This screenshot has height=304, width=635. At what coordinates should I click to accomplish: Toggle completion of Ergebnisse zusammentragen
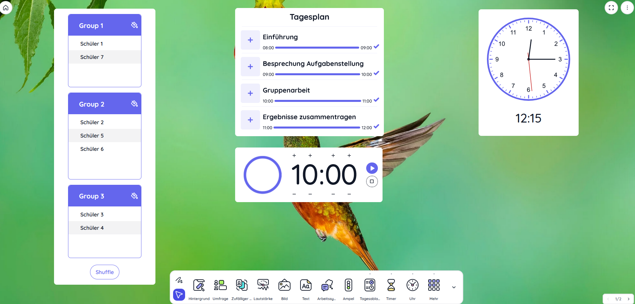click(x=377, y=127)
